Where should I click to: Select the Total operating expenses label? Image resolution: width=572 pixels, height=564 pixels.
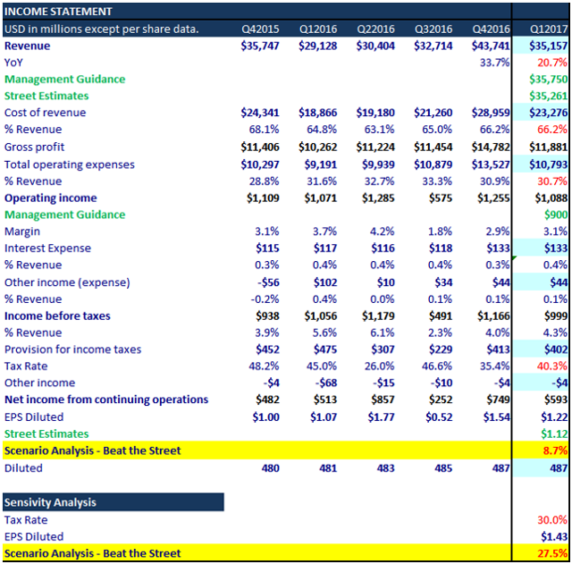pyautogui.click(x=70, y=164)
